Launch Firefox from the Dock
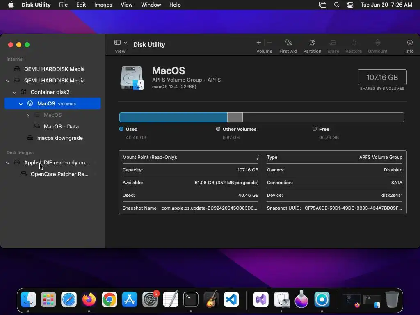Viewport: 420px width, 315px height. coord(89,299)
